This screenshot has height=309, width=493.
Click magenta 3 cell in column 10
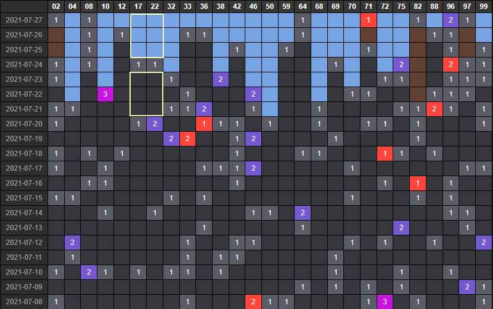point(105,94)
